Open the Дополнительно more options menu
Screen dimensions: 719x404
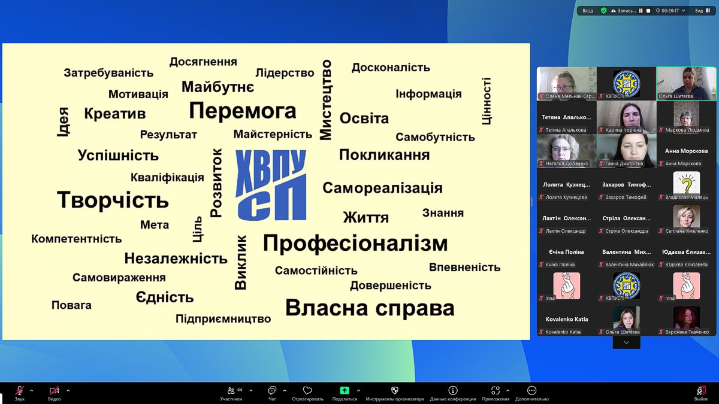pos(531,393)
